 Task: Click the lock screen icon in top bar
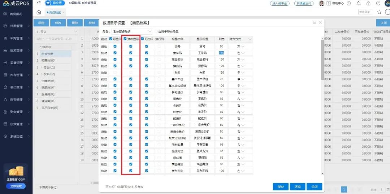[368, 3]
